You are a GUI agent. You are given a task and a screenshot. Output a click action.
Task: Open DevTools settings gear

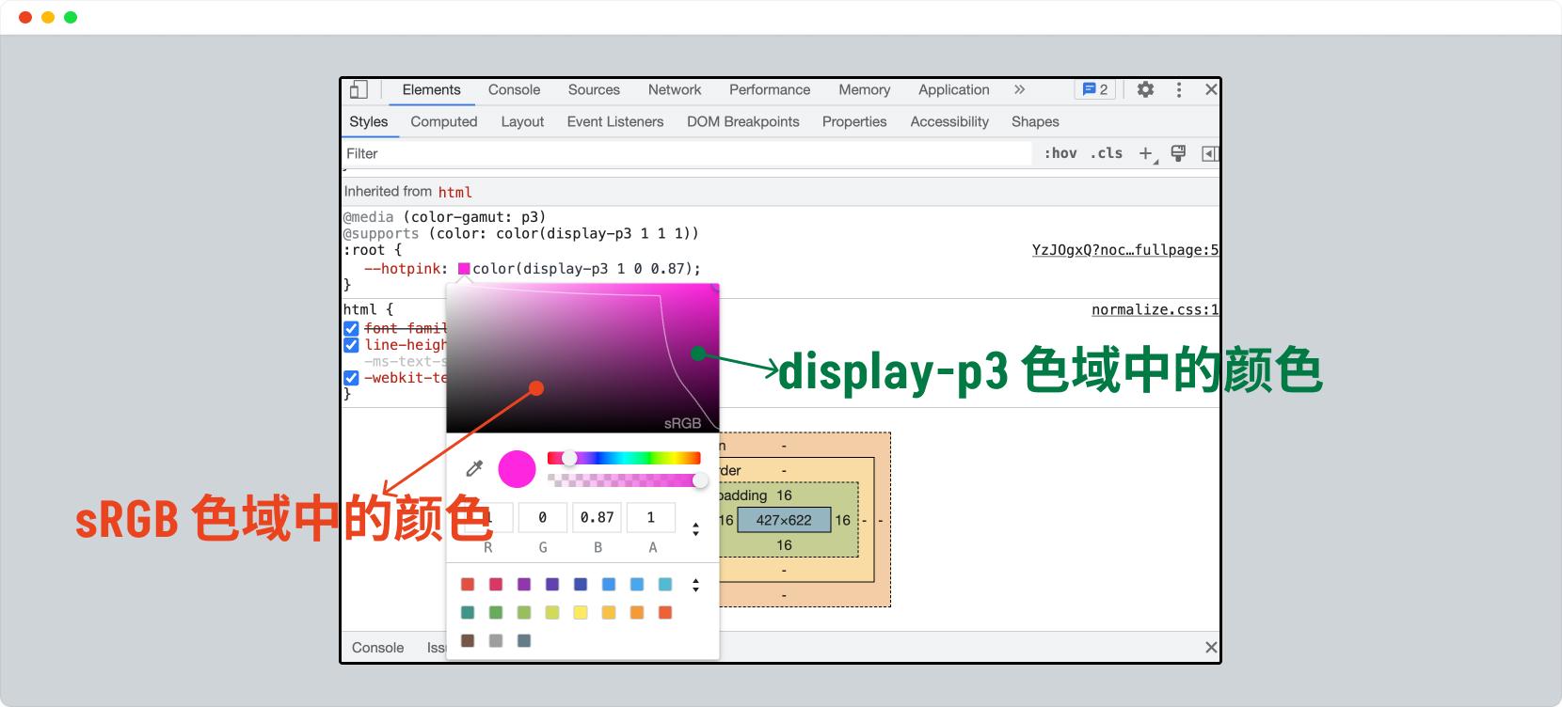click(x=1145, y=89)
